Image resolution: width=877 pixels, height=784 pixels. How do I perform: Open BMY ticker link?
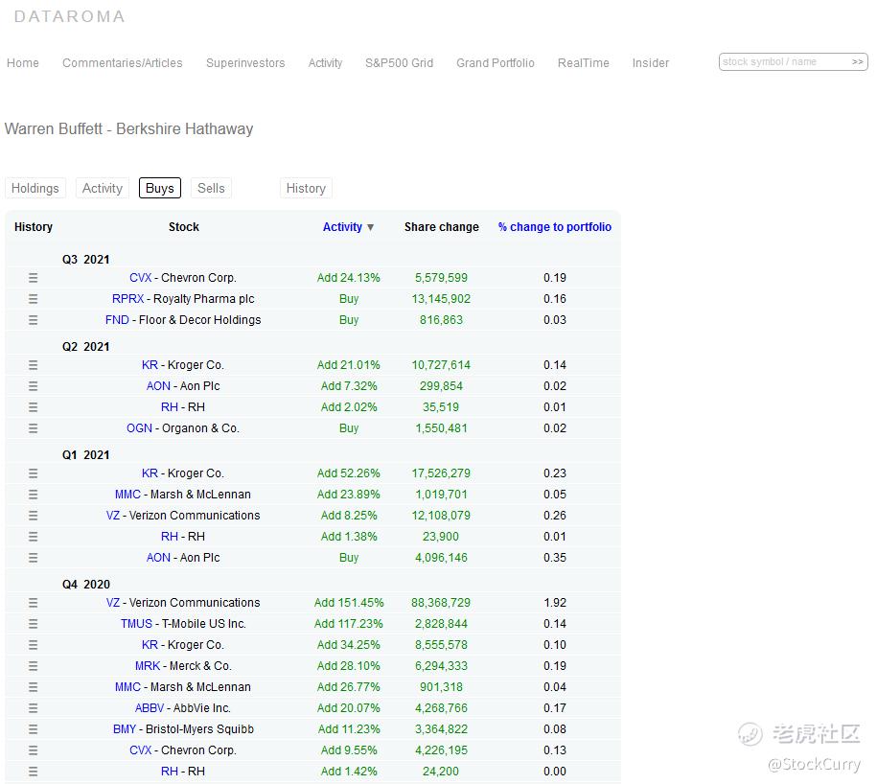pyautogui.click(x=125, y=729)
